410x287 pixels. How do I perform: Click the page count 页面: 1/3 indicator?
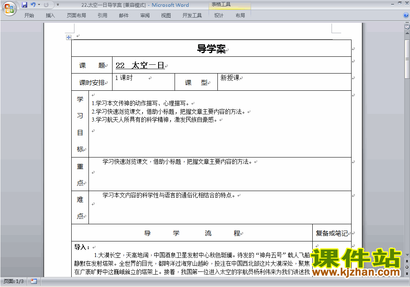pyautogui.click(x=14, y=281)
